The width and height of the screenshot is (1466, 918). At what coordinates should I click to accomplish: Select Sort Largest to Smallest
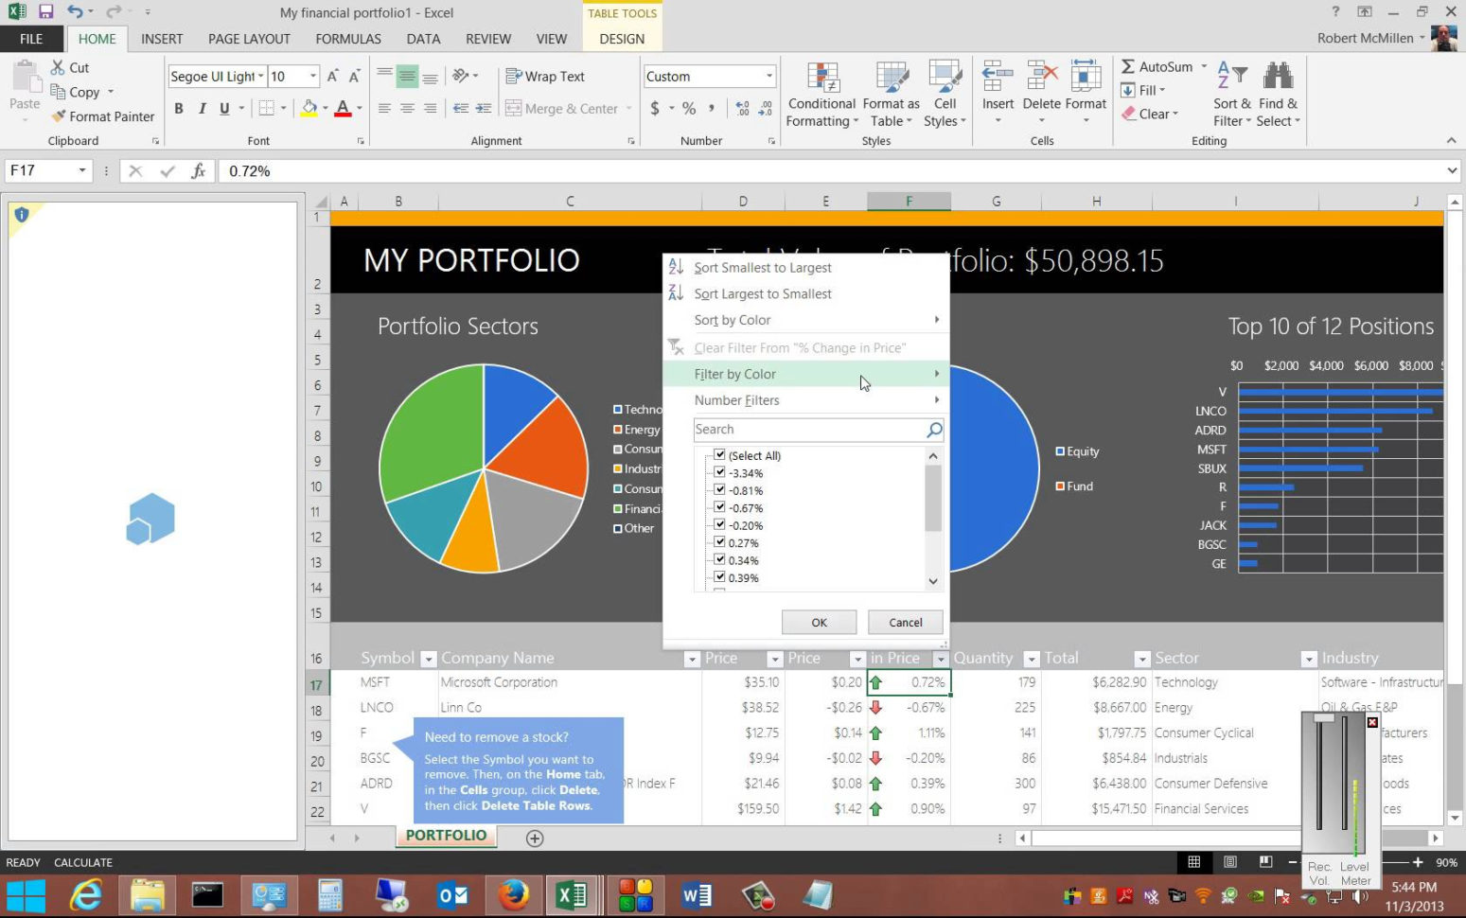coord(762,294)
